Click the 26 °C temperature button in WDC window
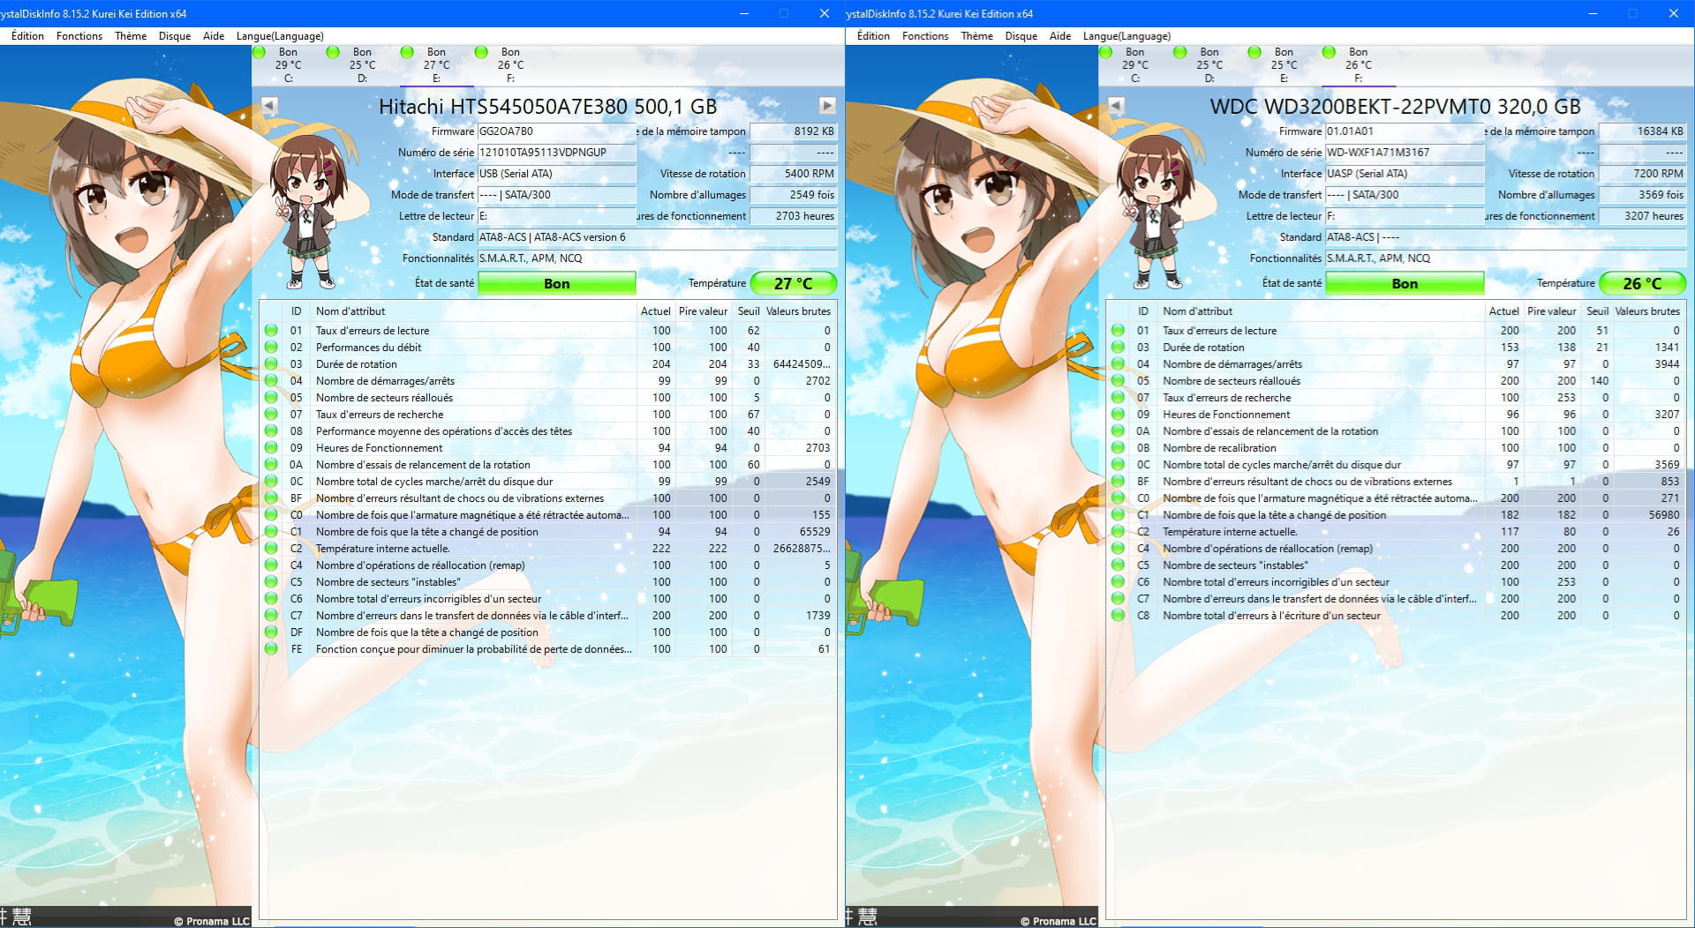1695x928 pixels. (1642, 283)
